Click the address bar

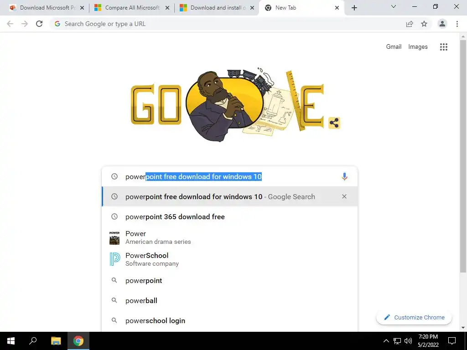pos(229,24)
